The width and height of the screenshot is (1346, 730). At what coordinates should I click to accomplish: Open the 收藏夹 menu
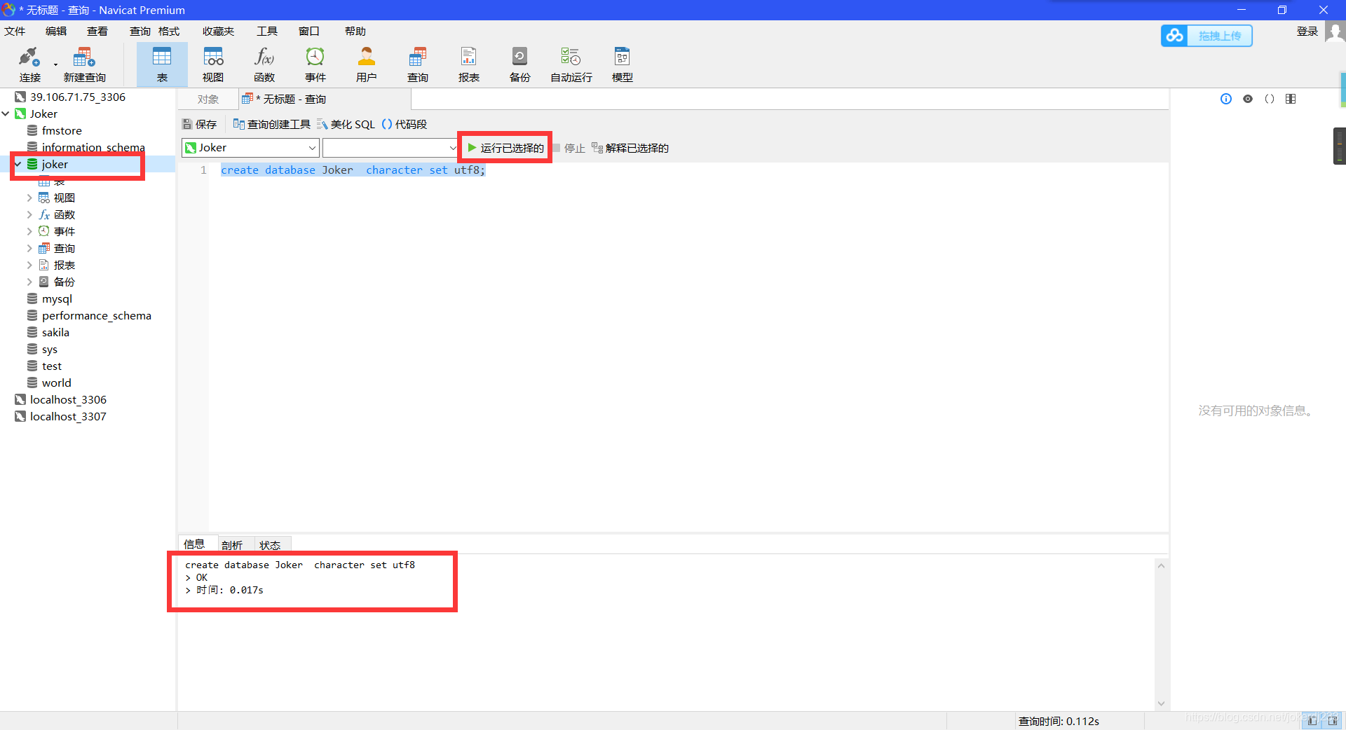pos(218,32)
